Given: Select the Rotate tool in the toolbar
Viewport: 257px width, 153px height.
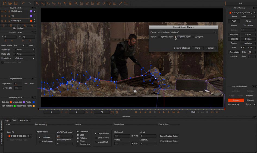Looking at the screenshot, I should 115,3.
